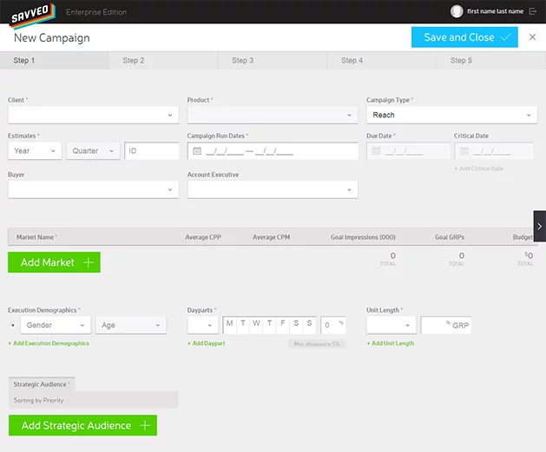The image size is (546, 452).
Task: Click Save and Close button
Action: 464,37
